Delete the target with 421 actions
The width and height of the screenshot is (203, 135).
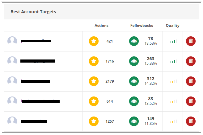coord(191,41)
